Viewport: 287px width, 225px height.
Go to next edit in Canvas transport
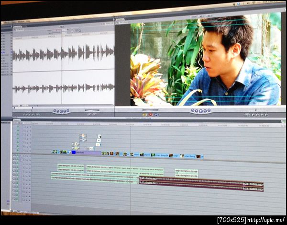209,110
